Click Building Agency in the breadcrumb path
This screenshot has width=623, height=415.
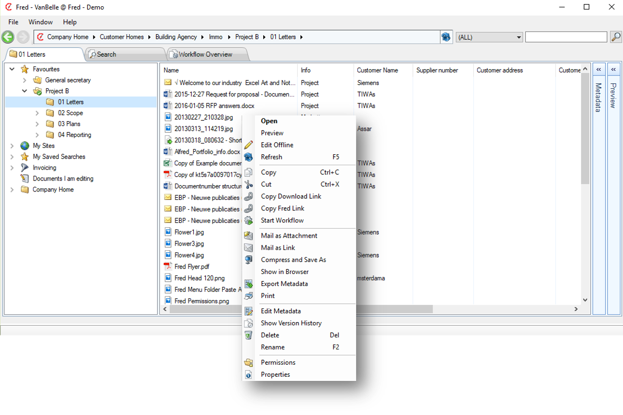point(176,37)
